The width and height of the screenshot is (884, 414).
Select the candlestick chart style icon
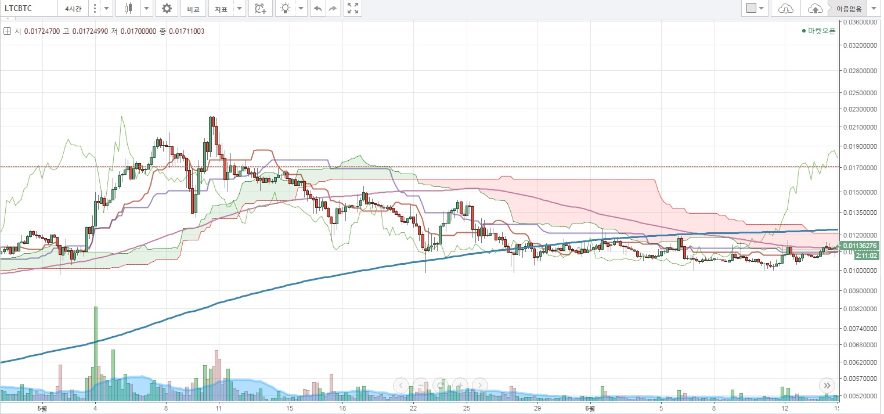point(128,8)
